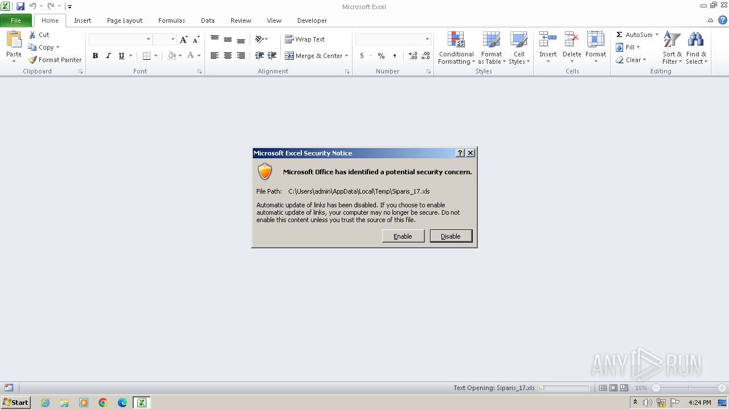
Task: Open the Number Format dropdown
Action: tap(427, 39)
